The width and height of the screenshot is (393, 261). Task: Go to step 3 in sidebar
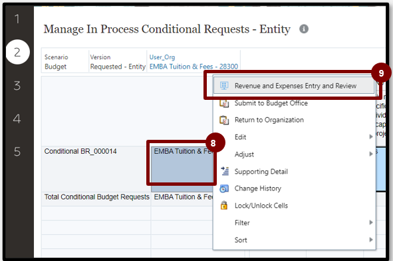pyautogui.click(x=17, y=86)
